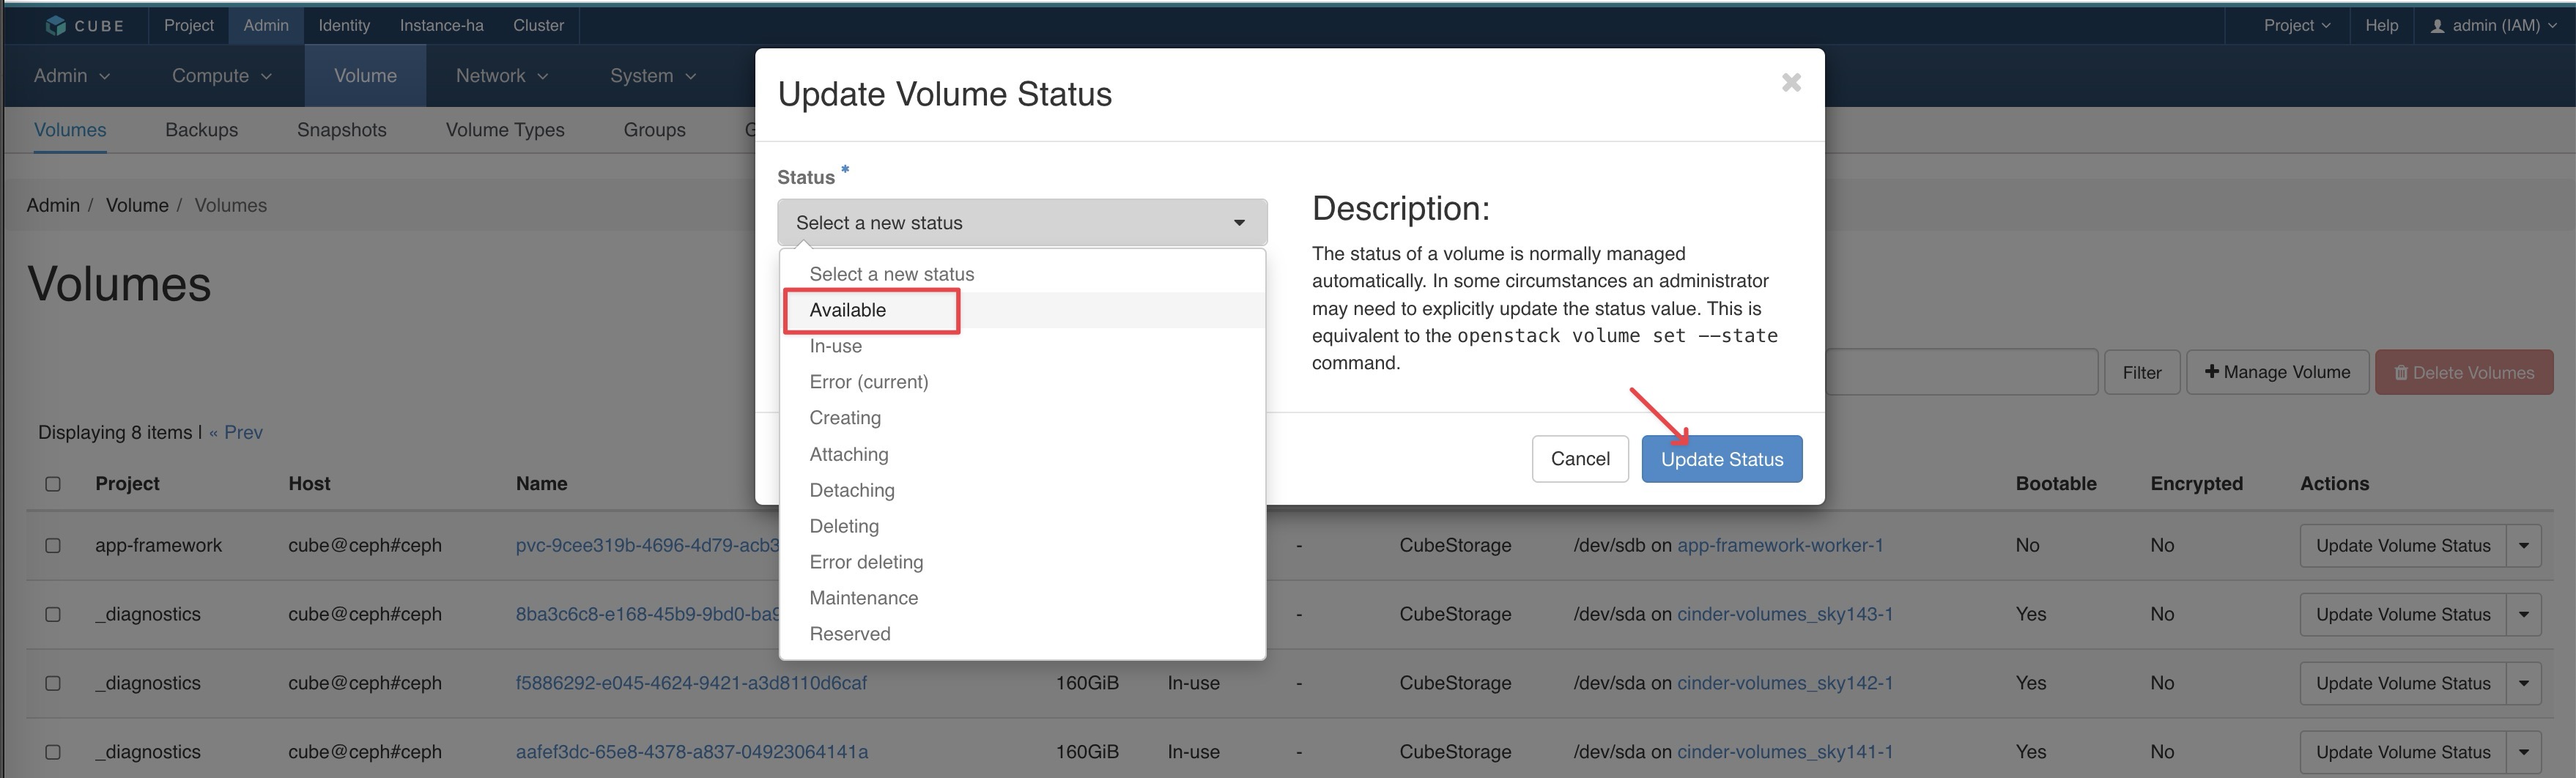Open the Project menu in top bar
The width and height of the screenshot is (2576, 778).
(x=189, y=25)
